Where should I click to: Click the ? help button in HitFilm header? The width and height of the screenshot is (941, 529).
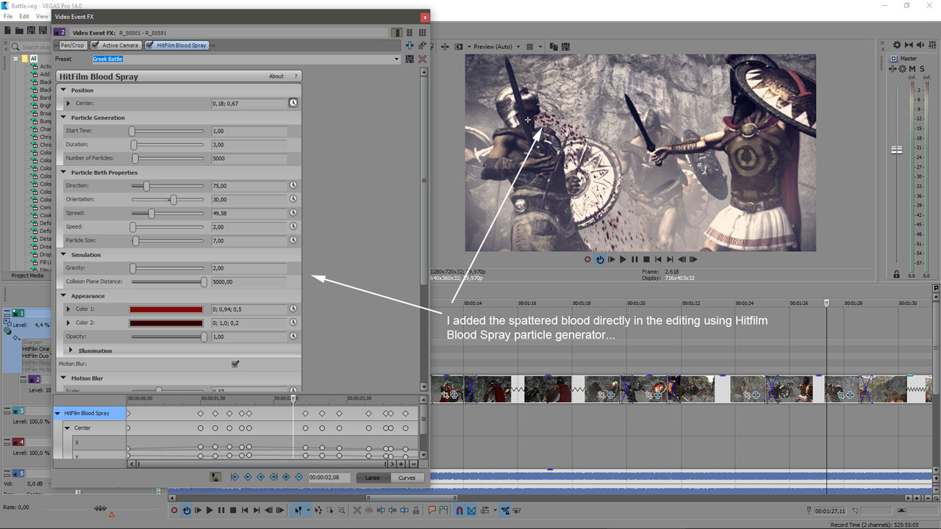click(x=296, y=76)
